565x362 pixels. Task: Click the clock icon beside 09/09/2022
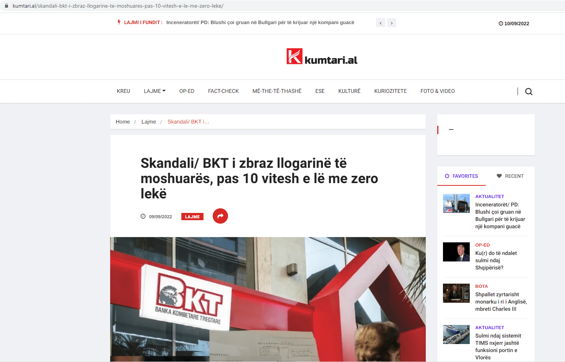(143, 216)
